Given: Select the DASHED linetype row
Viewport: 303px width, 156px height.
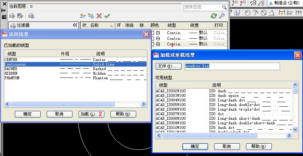Looking at the screenshot, I should [75, 69].
